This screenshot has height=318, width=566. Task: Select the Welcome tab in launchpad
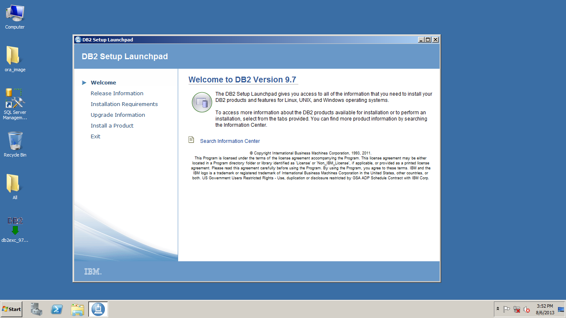(103, 83)
